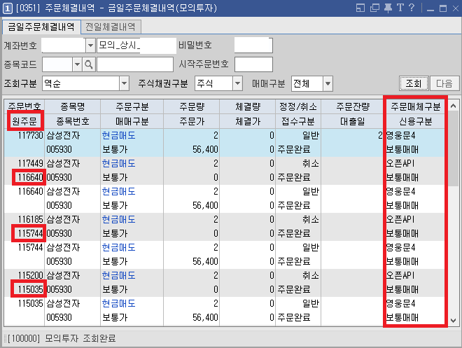Expand the 조회구분 역순 dropdown
462x348 pixels.
coord(125,84)
